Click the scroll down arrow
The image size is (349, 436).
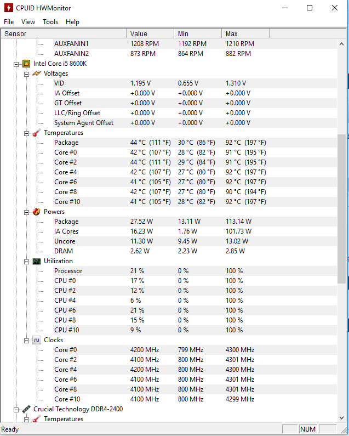click(x=341, y=418)
